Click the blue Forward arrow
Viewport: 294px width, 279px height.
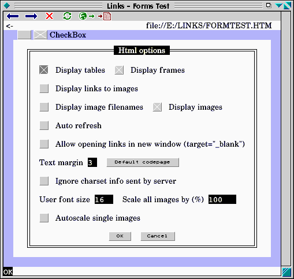tap(31, 16)
